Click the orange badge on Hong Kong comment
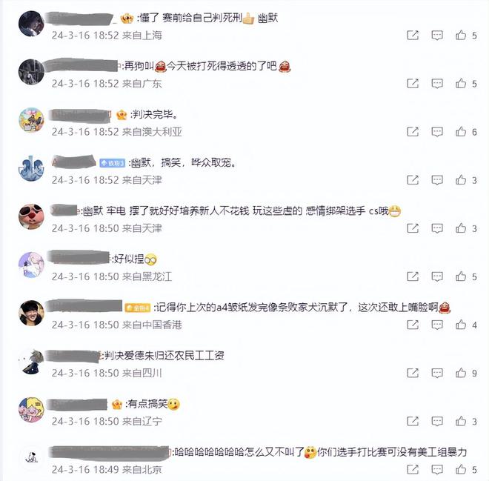The height and width of the screenshot is (481, 489). 138,308
